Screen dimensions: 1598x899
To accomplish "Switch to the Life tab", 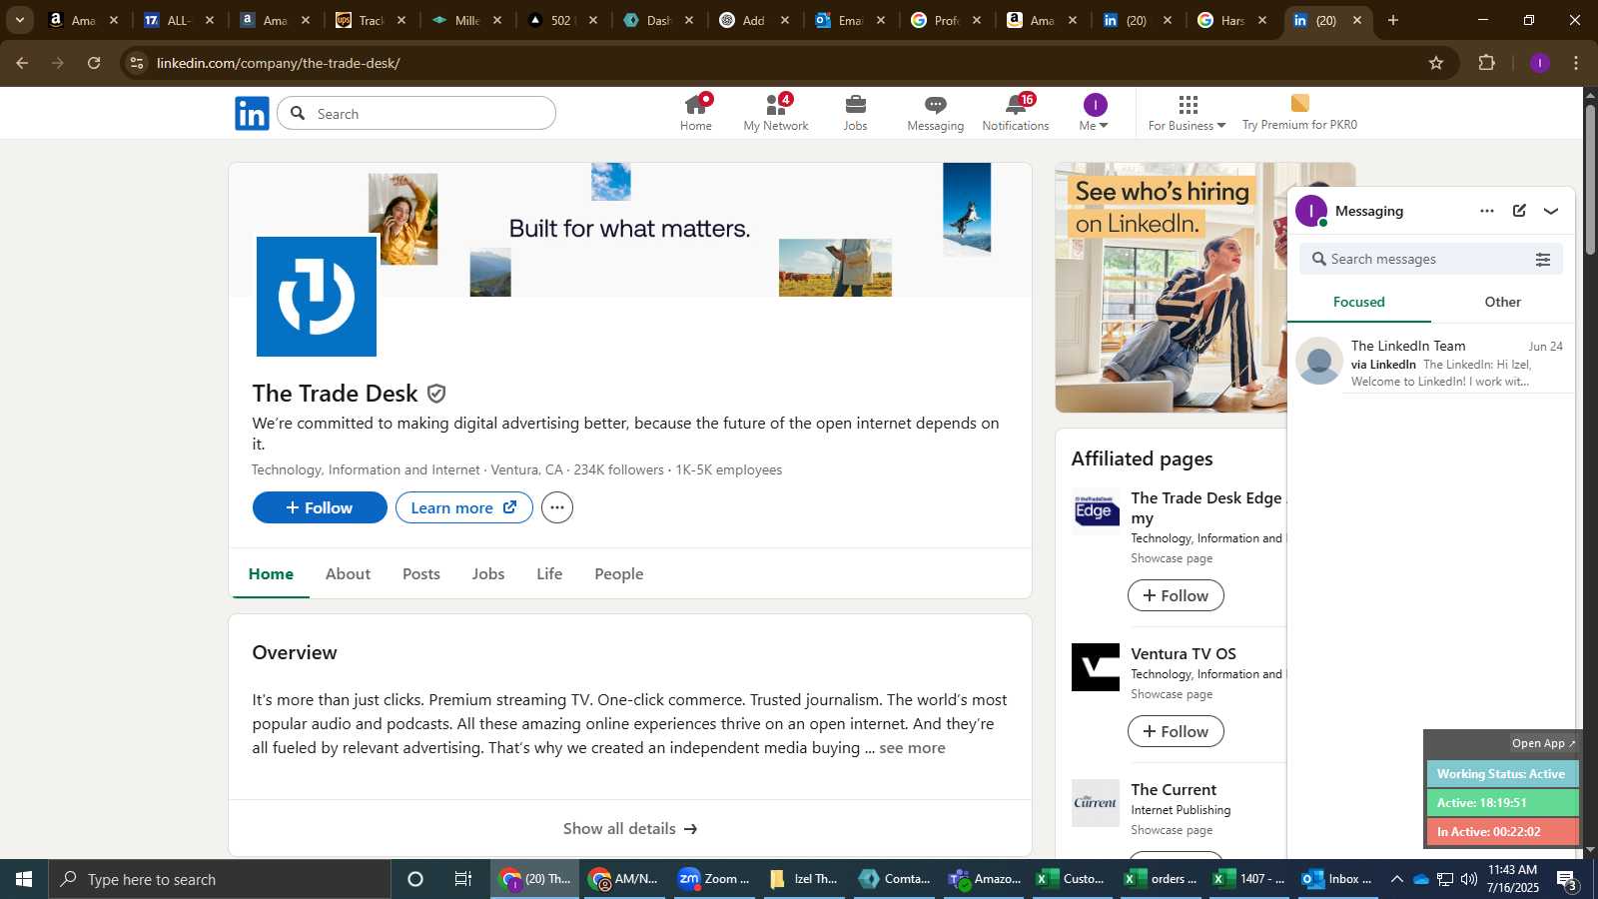I will tap(549, 574).
